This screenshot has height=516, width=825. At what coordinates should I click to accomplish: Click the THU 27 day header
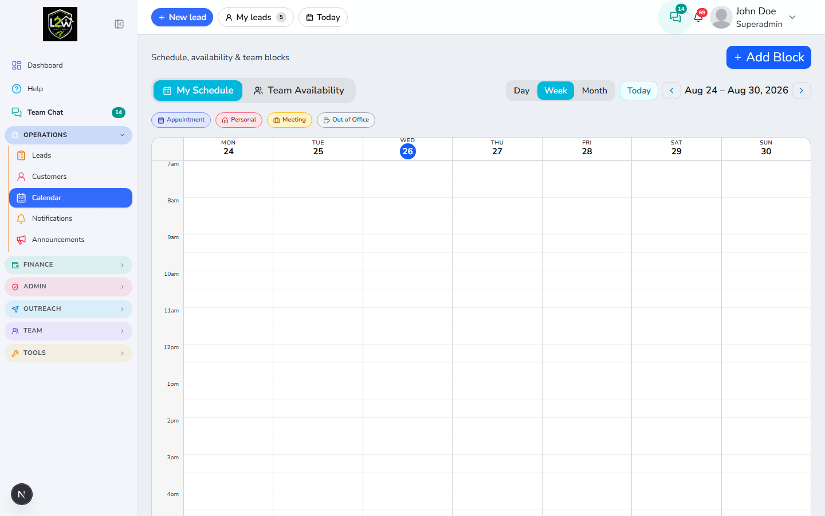tap(497, 148)
